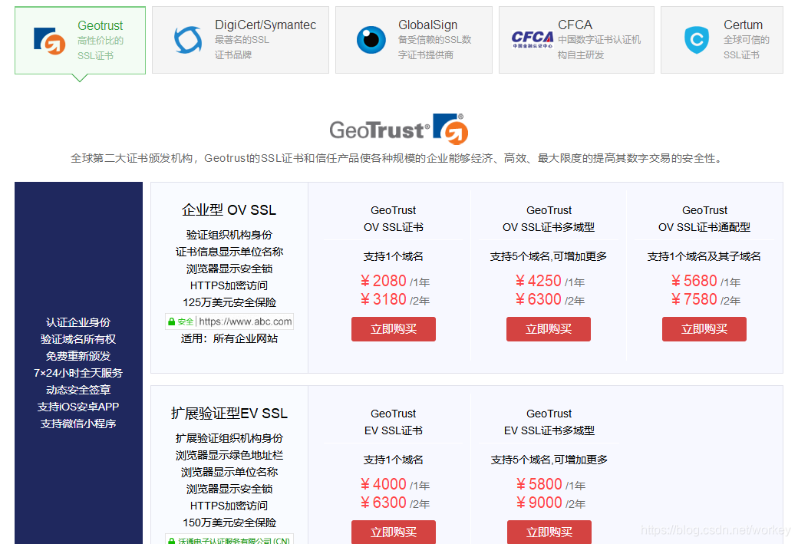Click the EV SSL证书多域型 product title
This screenshot has width=798, height=544.
[549, 422]
